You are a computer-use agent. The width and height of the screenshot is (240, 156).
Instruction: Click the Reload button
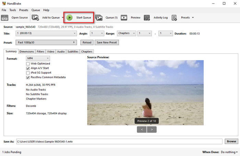[87, 42]
